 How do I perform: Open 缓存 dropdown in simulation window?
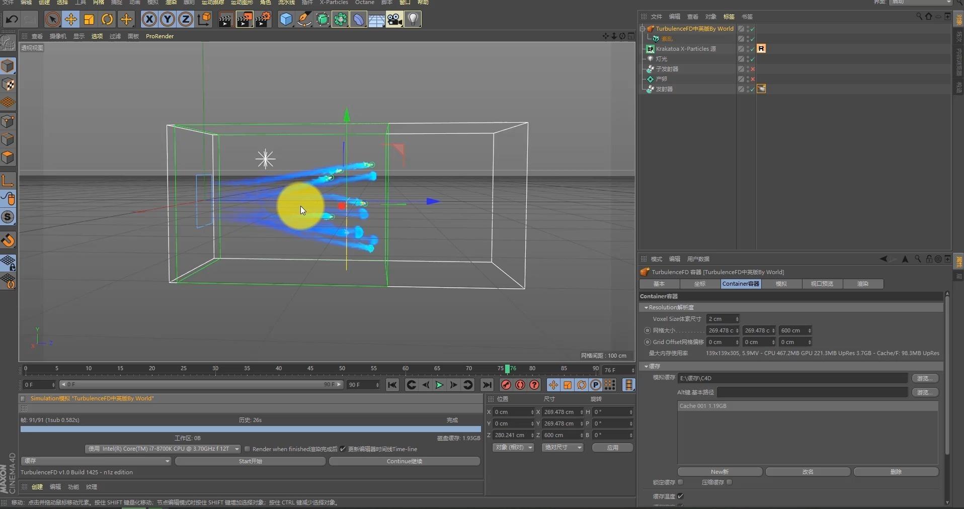pos(96,461)
